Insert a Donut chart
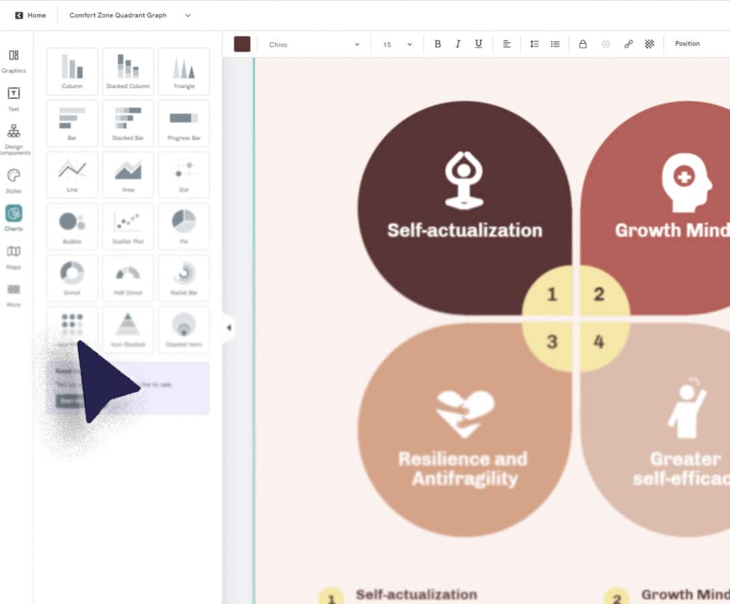The image size is (730, 604). click(x=72, y=278)
